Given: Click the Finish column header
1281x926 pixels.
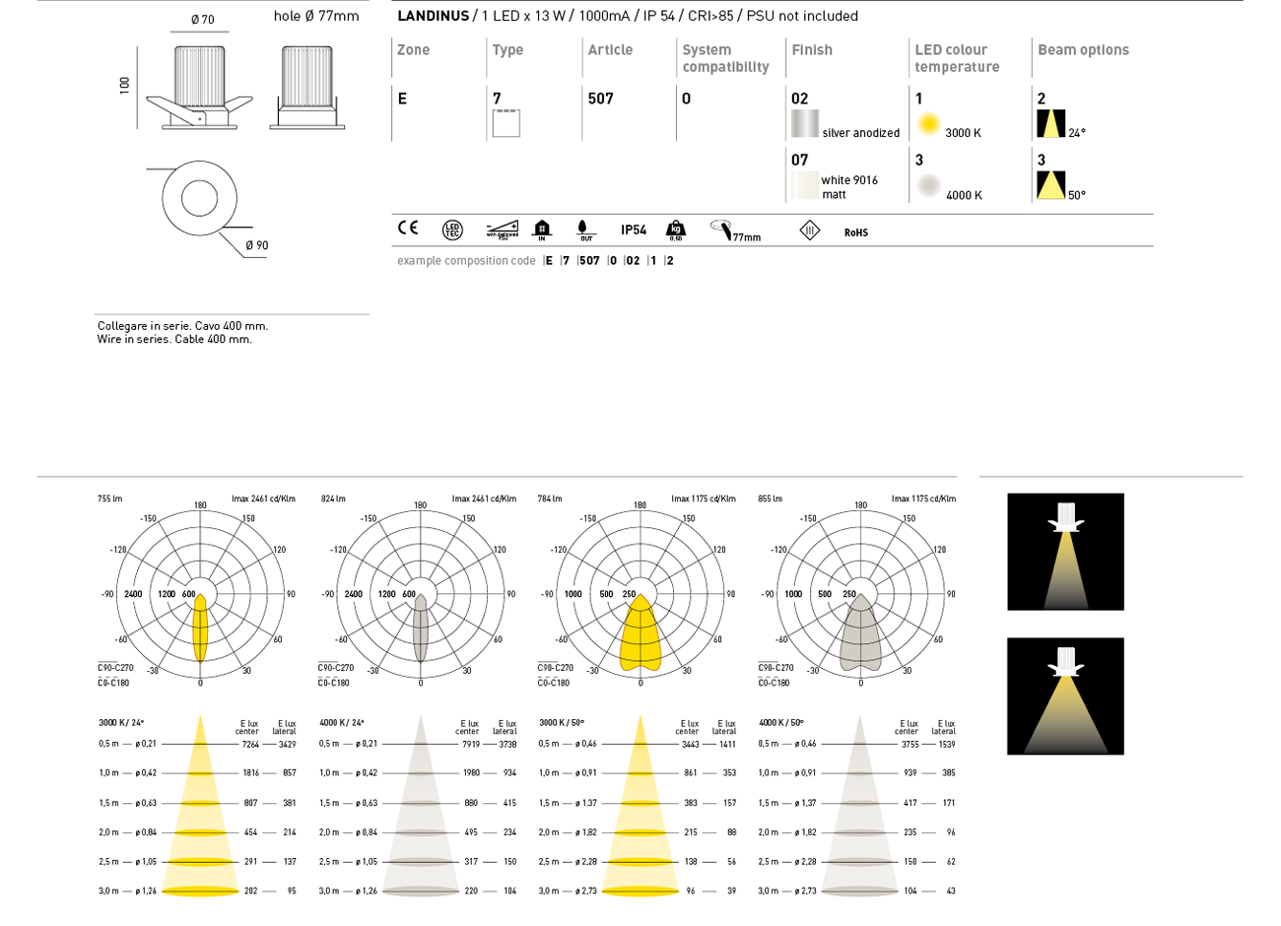Looking at the screenshot, I should tap(812, 50).
